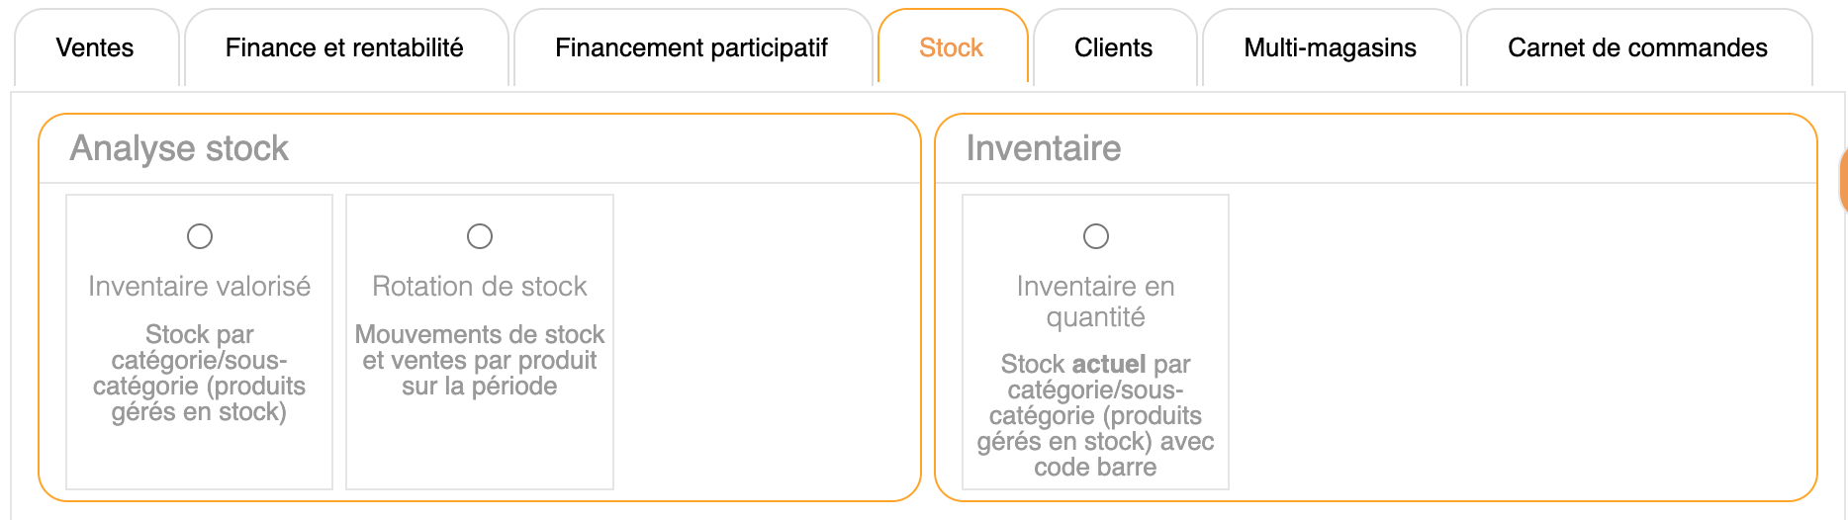Click the Inventaire en quantité report title
The image size is (1848, 520).
tap(1096, 302)
